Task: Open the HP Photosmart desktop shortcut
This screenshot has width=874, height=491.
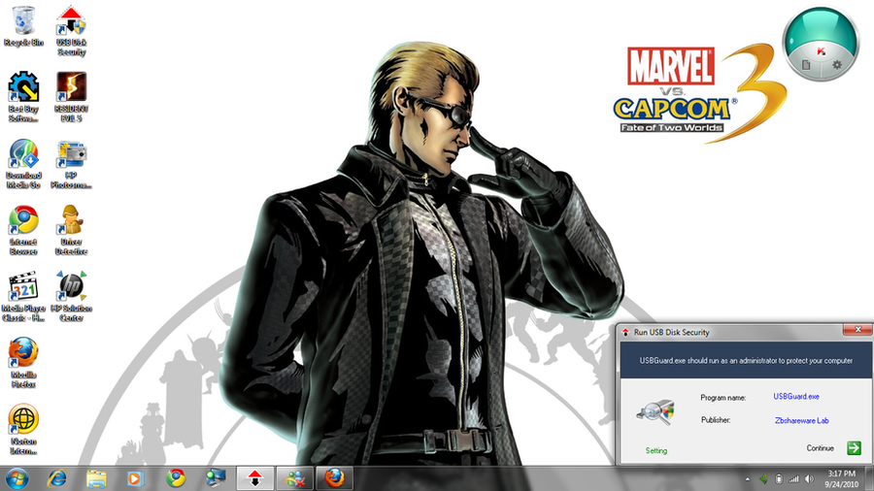Action: pyautogui.click(x=71, y=164)
